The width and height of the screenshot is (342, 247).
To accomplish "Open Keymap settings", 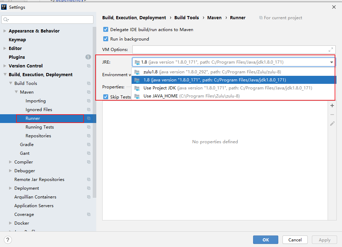I will pyautogui.click(x=17, y=39).
